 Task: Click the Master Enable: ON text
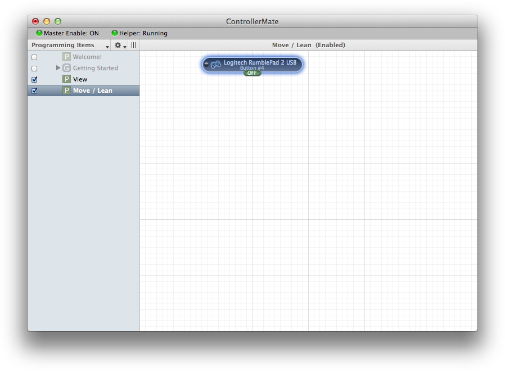coord(71,33)
